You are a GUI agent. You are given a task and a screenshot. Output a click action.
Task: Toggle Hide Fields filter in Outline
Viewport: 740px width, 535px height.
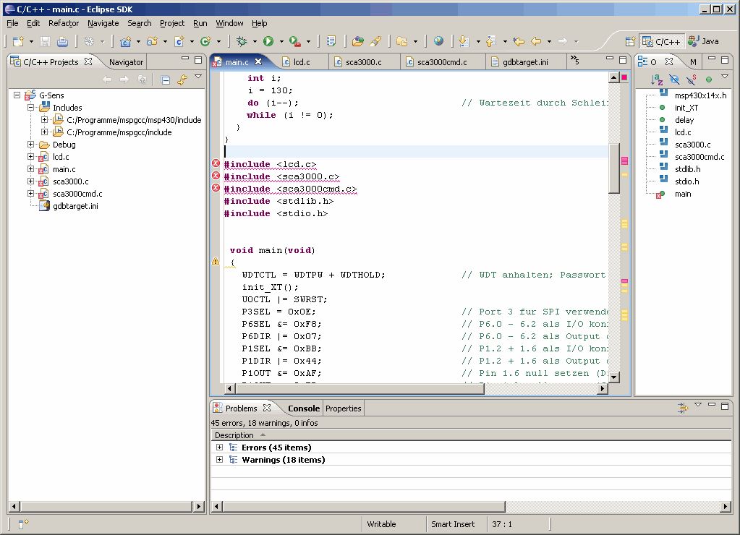(x=674, y=80)
